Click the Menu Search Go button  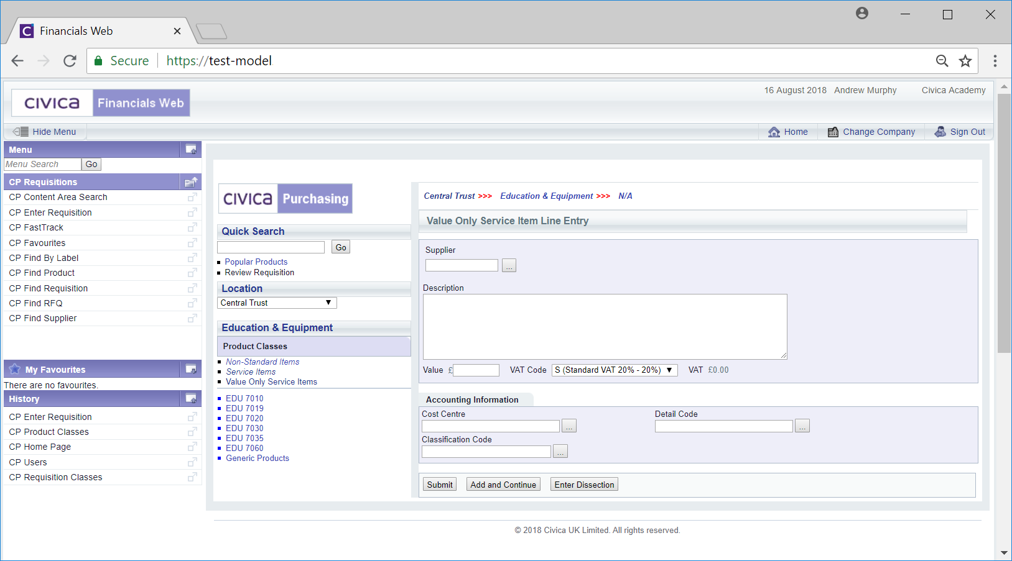click(x=91, y=164)
